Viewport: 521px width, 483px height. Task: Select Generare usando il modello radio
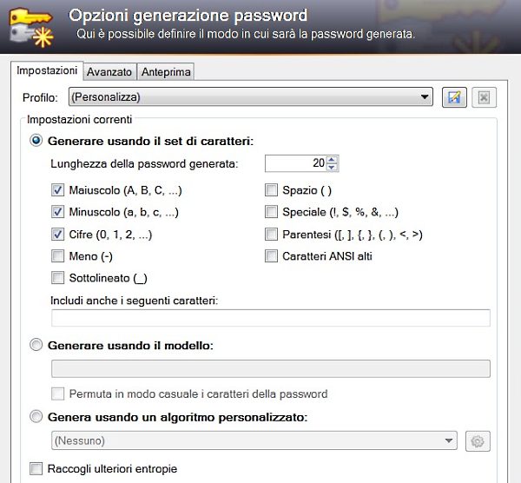click(x=36, y=346)
